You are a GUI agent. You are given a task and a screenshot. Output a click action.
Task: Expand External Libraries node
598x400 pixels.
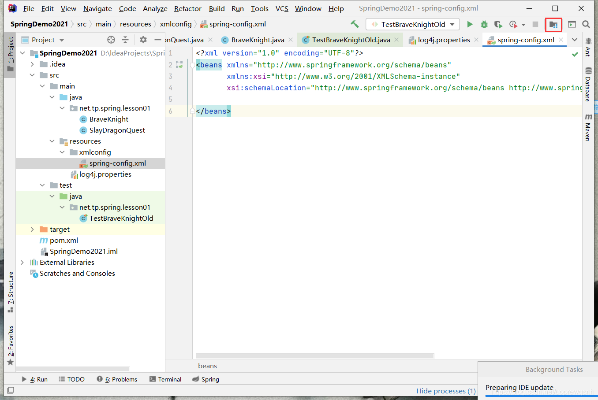coord(22,263)
